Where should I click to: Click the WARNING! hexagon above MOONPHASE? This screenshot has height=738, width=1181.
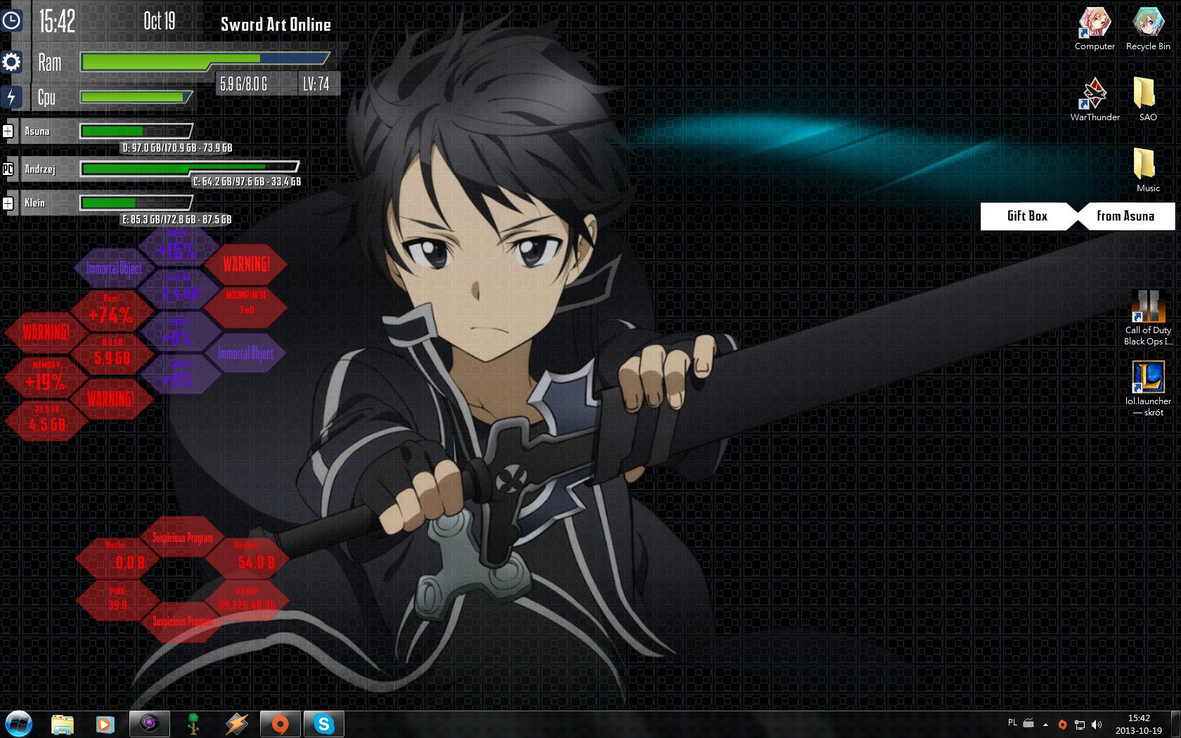tap(246, 264)
